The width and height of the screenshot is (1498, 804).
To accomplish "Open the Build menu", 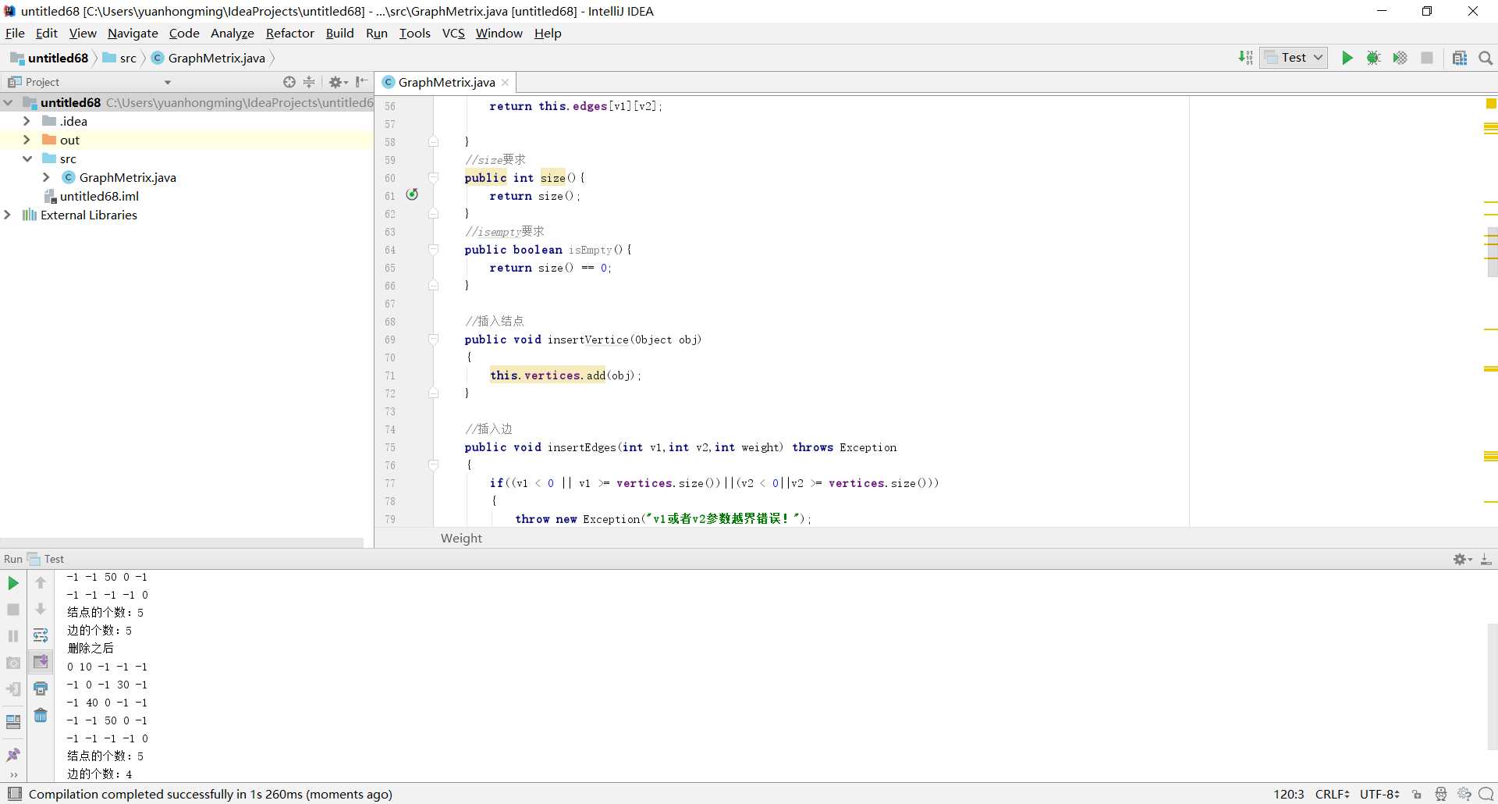I will [339, 33].
